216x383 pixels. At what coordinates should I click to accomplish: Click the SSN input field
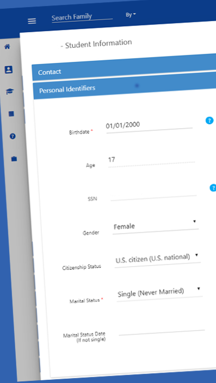(x=153, y=196)
